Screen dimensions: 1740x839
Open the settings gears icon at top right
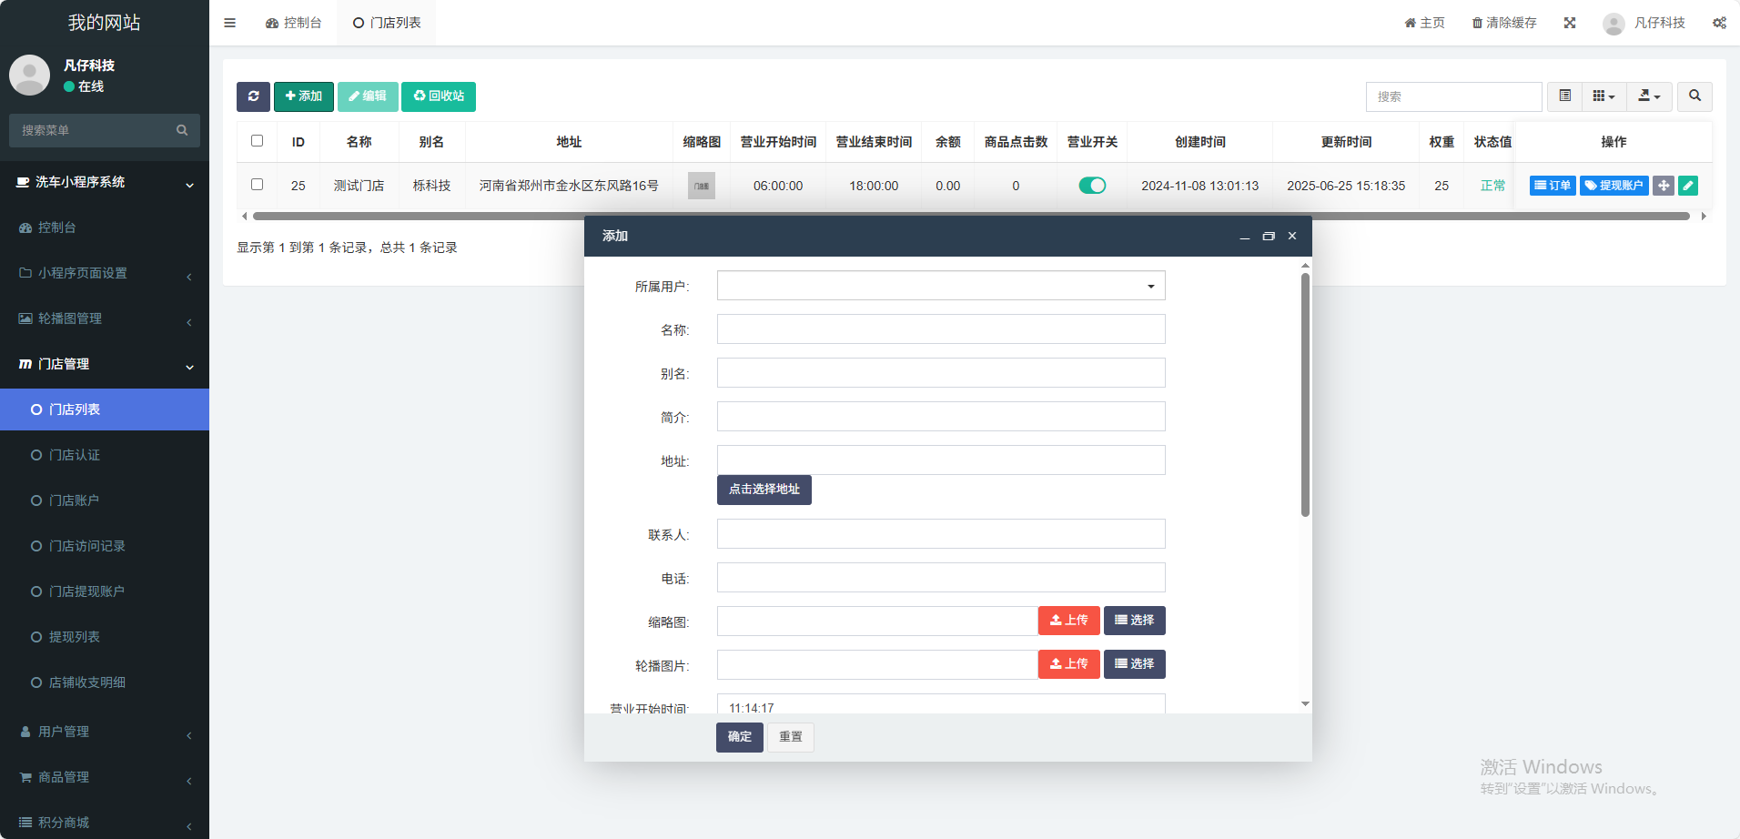coord(1719,23)
